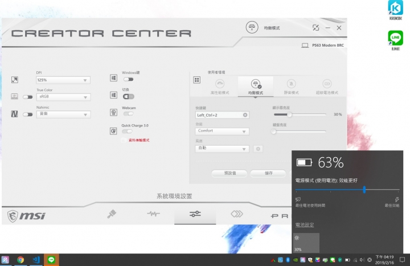
Task: Open the KKBOX desktop shortcut
Action: tap(395, 10)
